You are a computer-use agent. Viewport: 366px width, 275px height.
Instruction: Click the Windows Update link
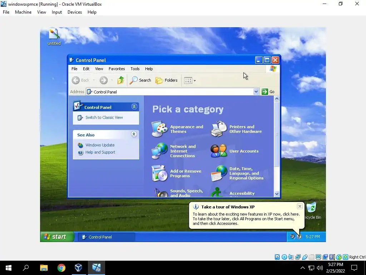pyautogui.click(x=100, y=145)
